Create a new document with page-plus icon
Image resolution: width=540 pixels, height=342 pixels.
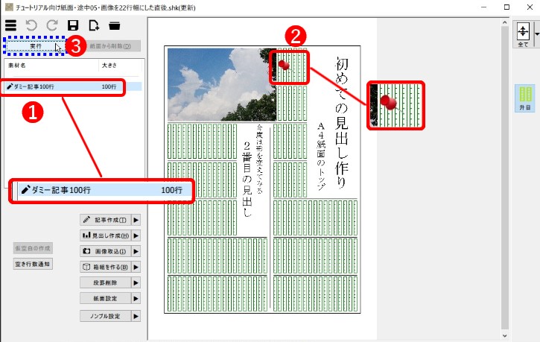93,27
